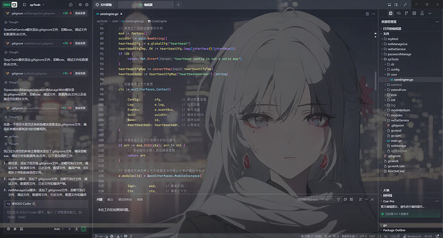Click syrTools in the breadcrumb
The width and height of the screenshot is (443, 238).
[x=102, y=21]
